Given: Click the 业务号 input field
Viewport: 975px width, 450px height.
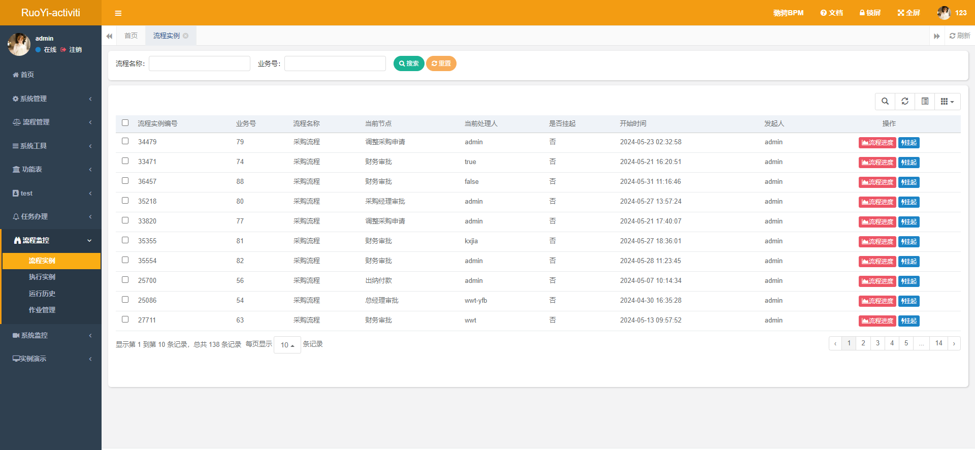Looking at the screenshot, I should 335,63.
